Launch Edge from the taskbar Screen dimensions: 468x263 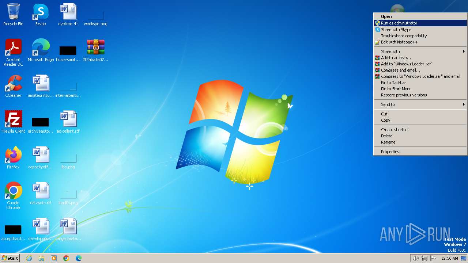click(79, 258)
